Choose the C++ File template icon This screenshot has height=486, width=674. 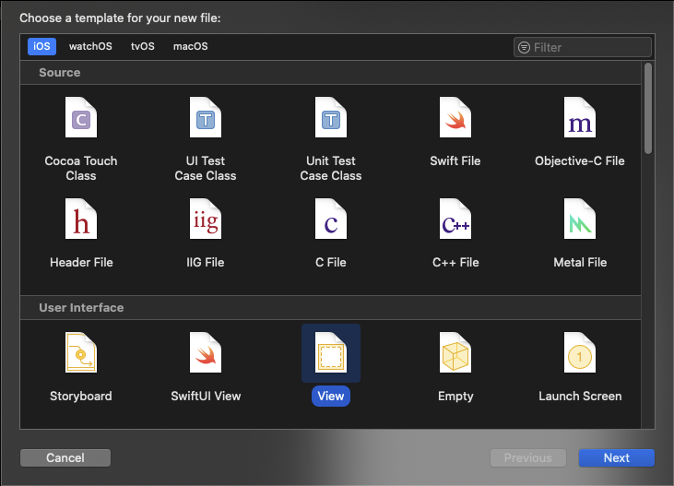pos(455,219)
